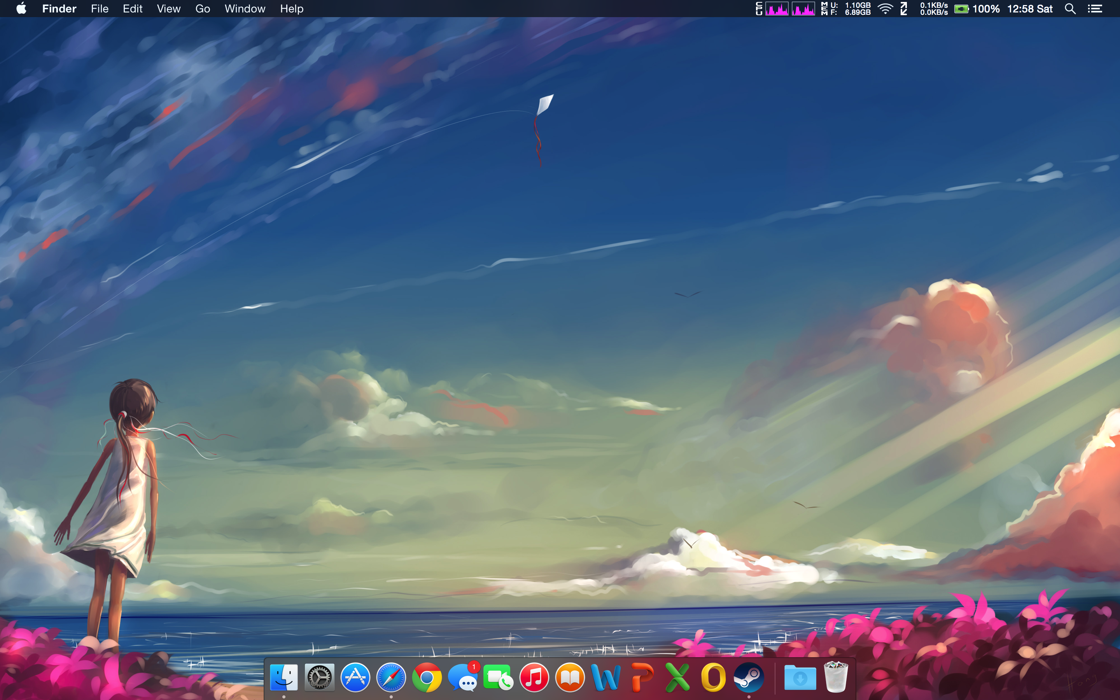The width and height of the screenshot is (1120, 700).
Task: Launch System Preferences from the Dock
Action: 319,677
